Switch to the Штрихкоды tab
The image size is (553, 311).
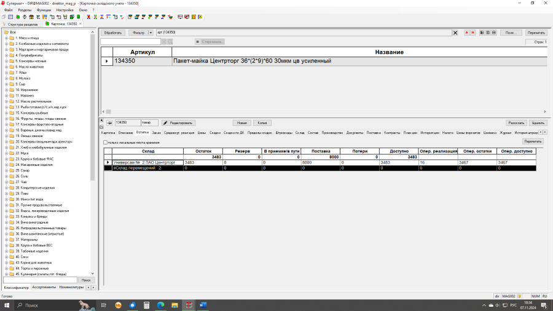(x=284, y=132)
